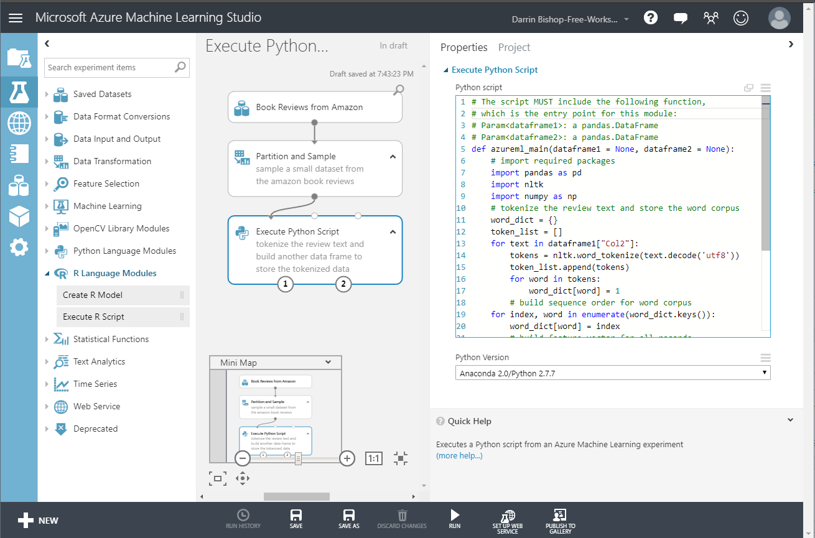Open the Mini Map dropdown
The image size is (815, 538).
click(328, 361)
